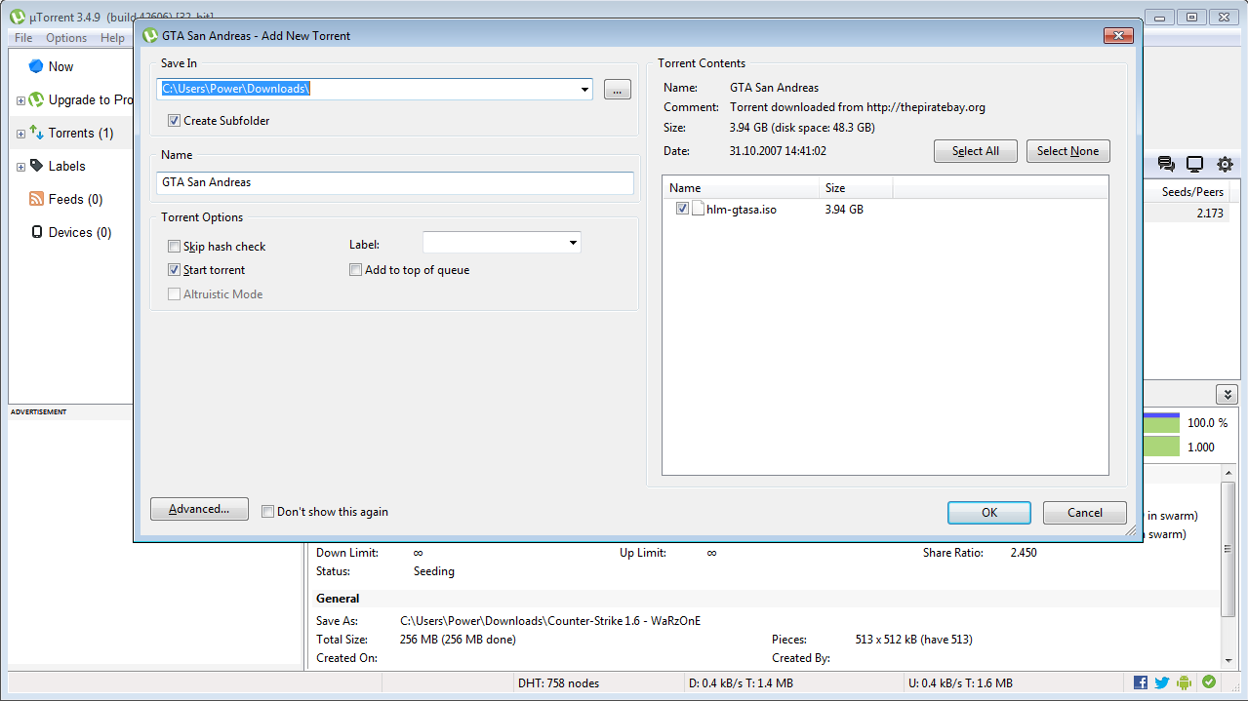Enable Skip hash check option
The height and width of the screenshot is (701, 1248).
(174, 247)
